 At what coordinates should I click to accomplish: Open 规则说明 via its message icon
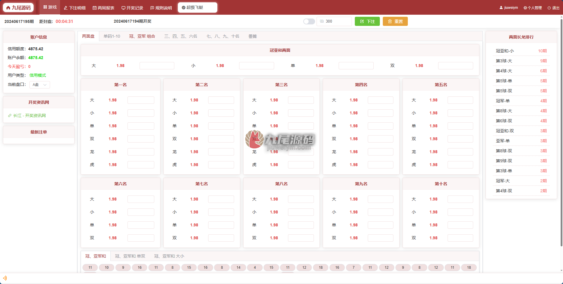pos(152,8)
